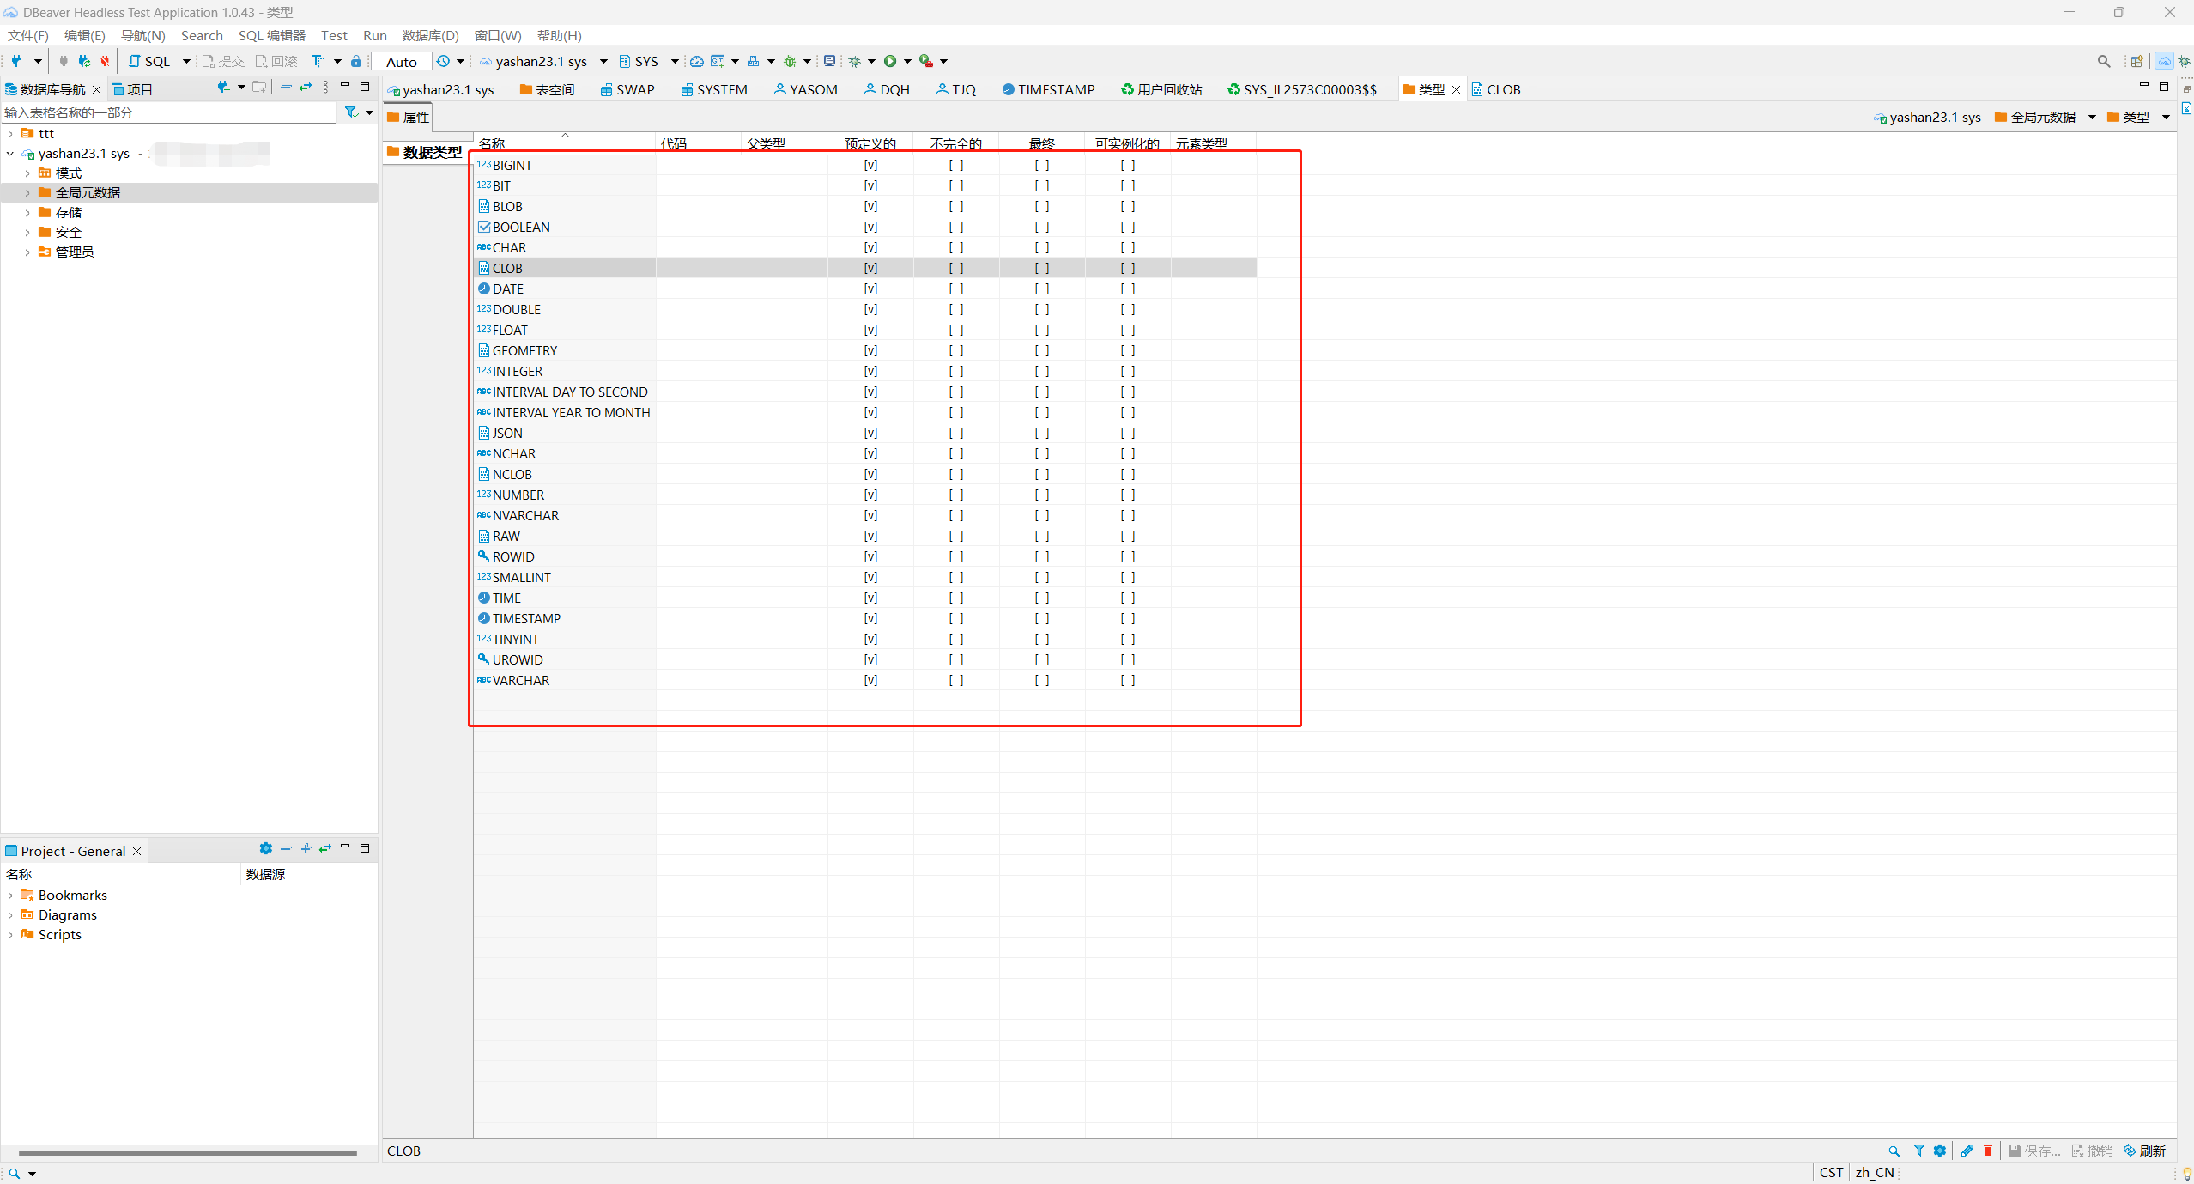Toggle 不完全的 checkbox for NUMBER row
This screenshot has height=1184, width=2194.
(956, 495)
